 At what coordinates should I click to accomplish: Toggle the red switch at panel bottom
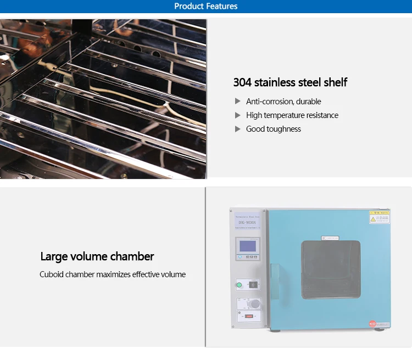[x=248, y=317]
